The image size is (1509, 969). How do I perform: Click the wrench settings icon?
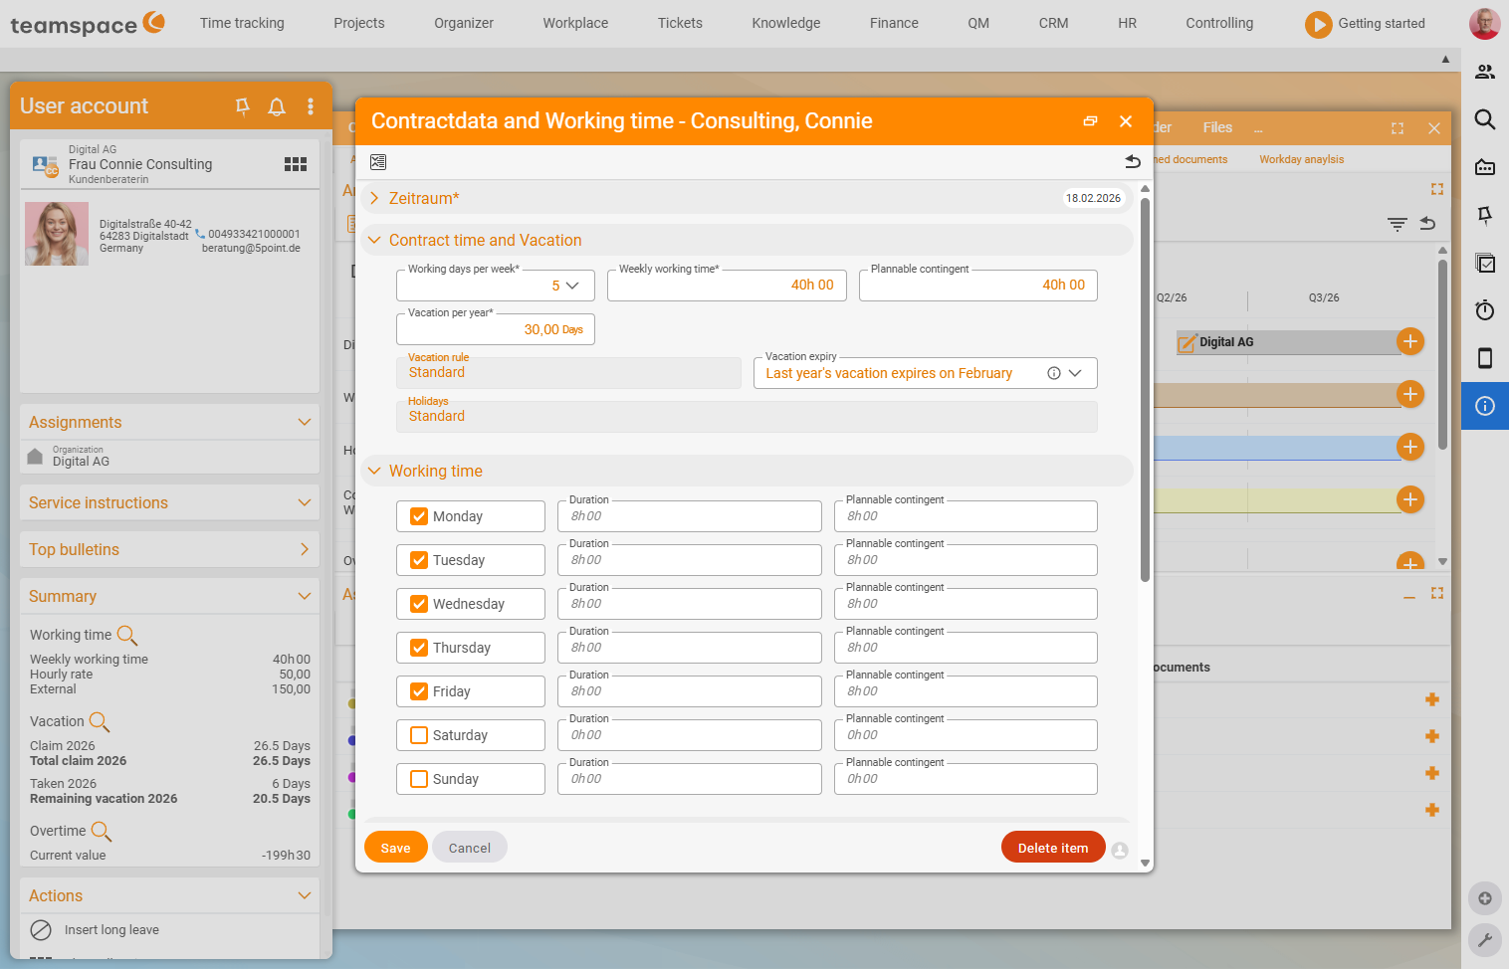[x=1485, y=940]
